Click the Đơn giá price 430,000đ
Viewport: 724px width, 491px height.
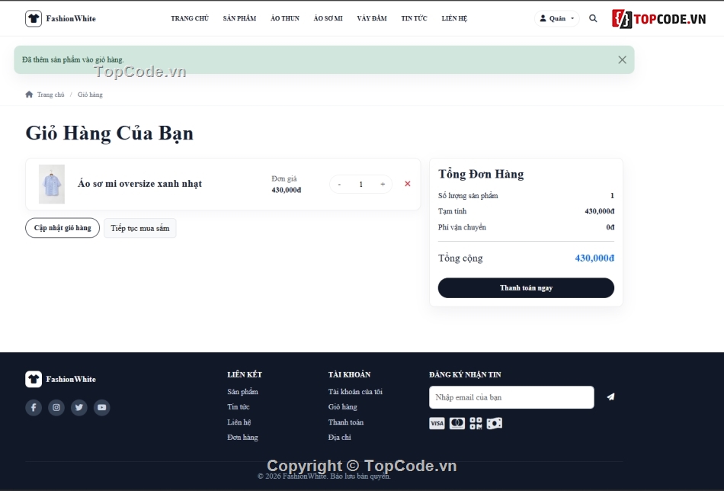[287, 190]
